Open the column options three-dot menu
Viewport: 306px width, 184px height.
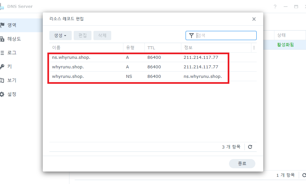(x=254, y=48)
